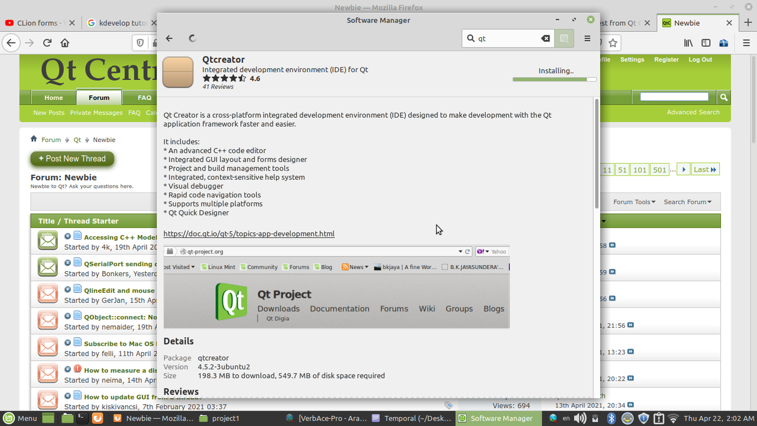The image size is (757, 426).
Task: Open the Terminal launcher in taskbar
Action: (82, 418)
